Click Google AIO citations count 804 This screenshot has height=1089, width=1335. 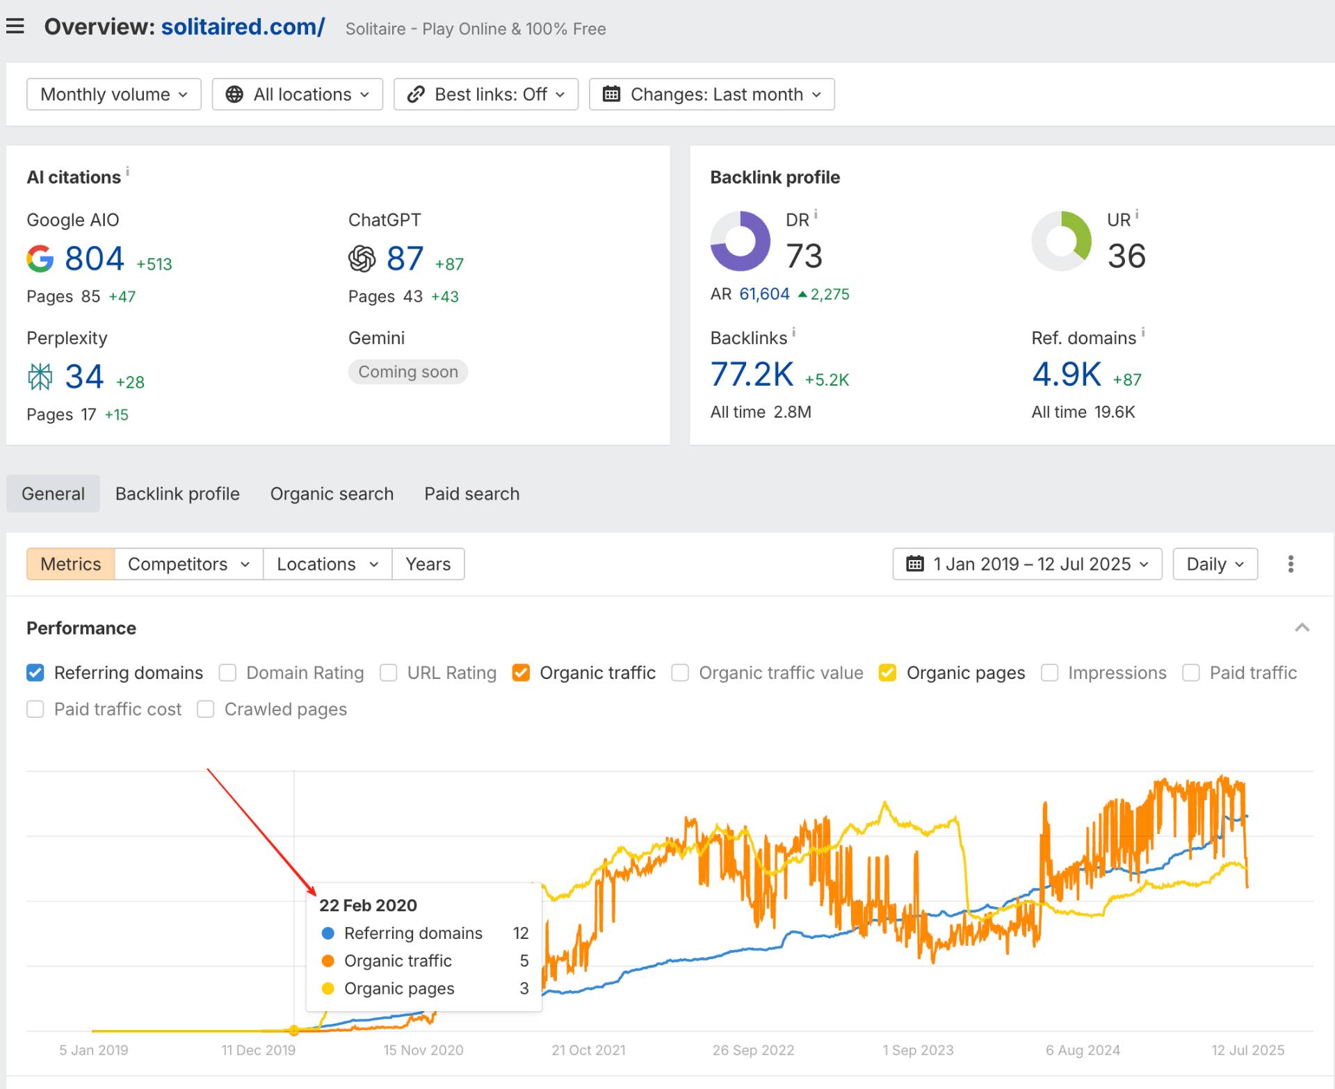pyautogui.click(x=95, y=259)
